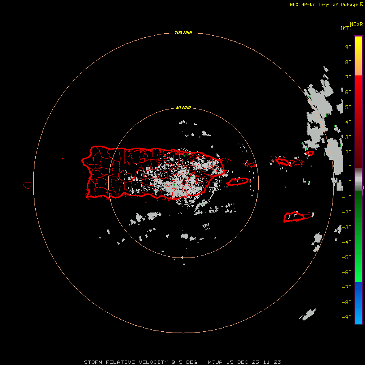The image size is (365, 365).
Task: Click the yellow top segment of the color bar
Action: 358,56
